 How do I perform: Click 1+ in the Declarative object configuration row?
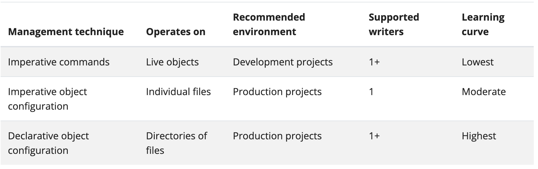click(374, 136)
